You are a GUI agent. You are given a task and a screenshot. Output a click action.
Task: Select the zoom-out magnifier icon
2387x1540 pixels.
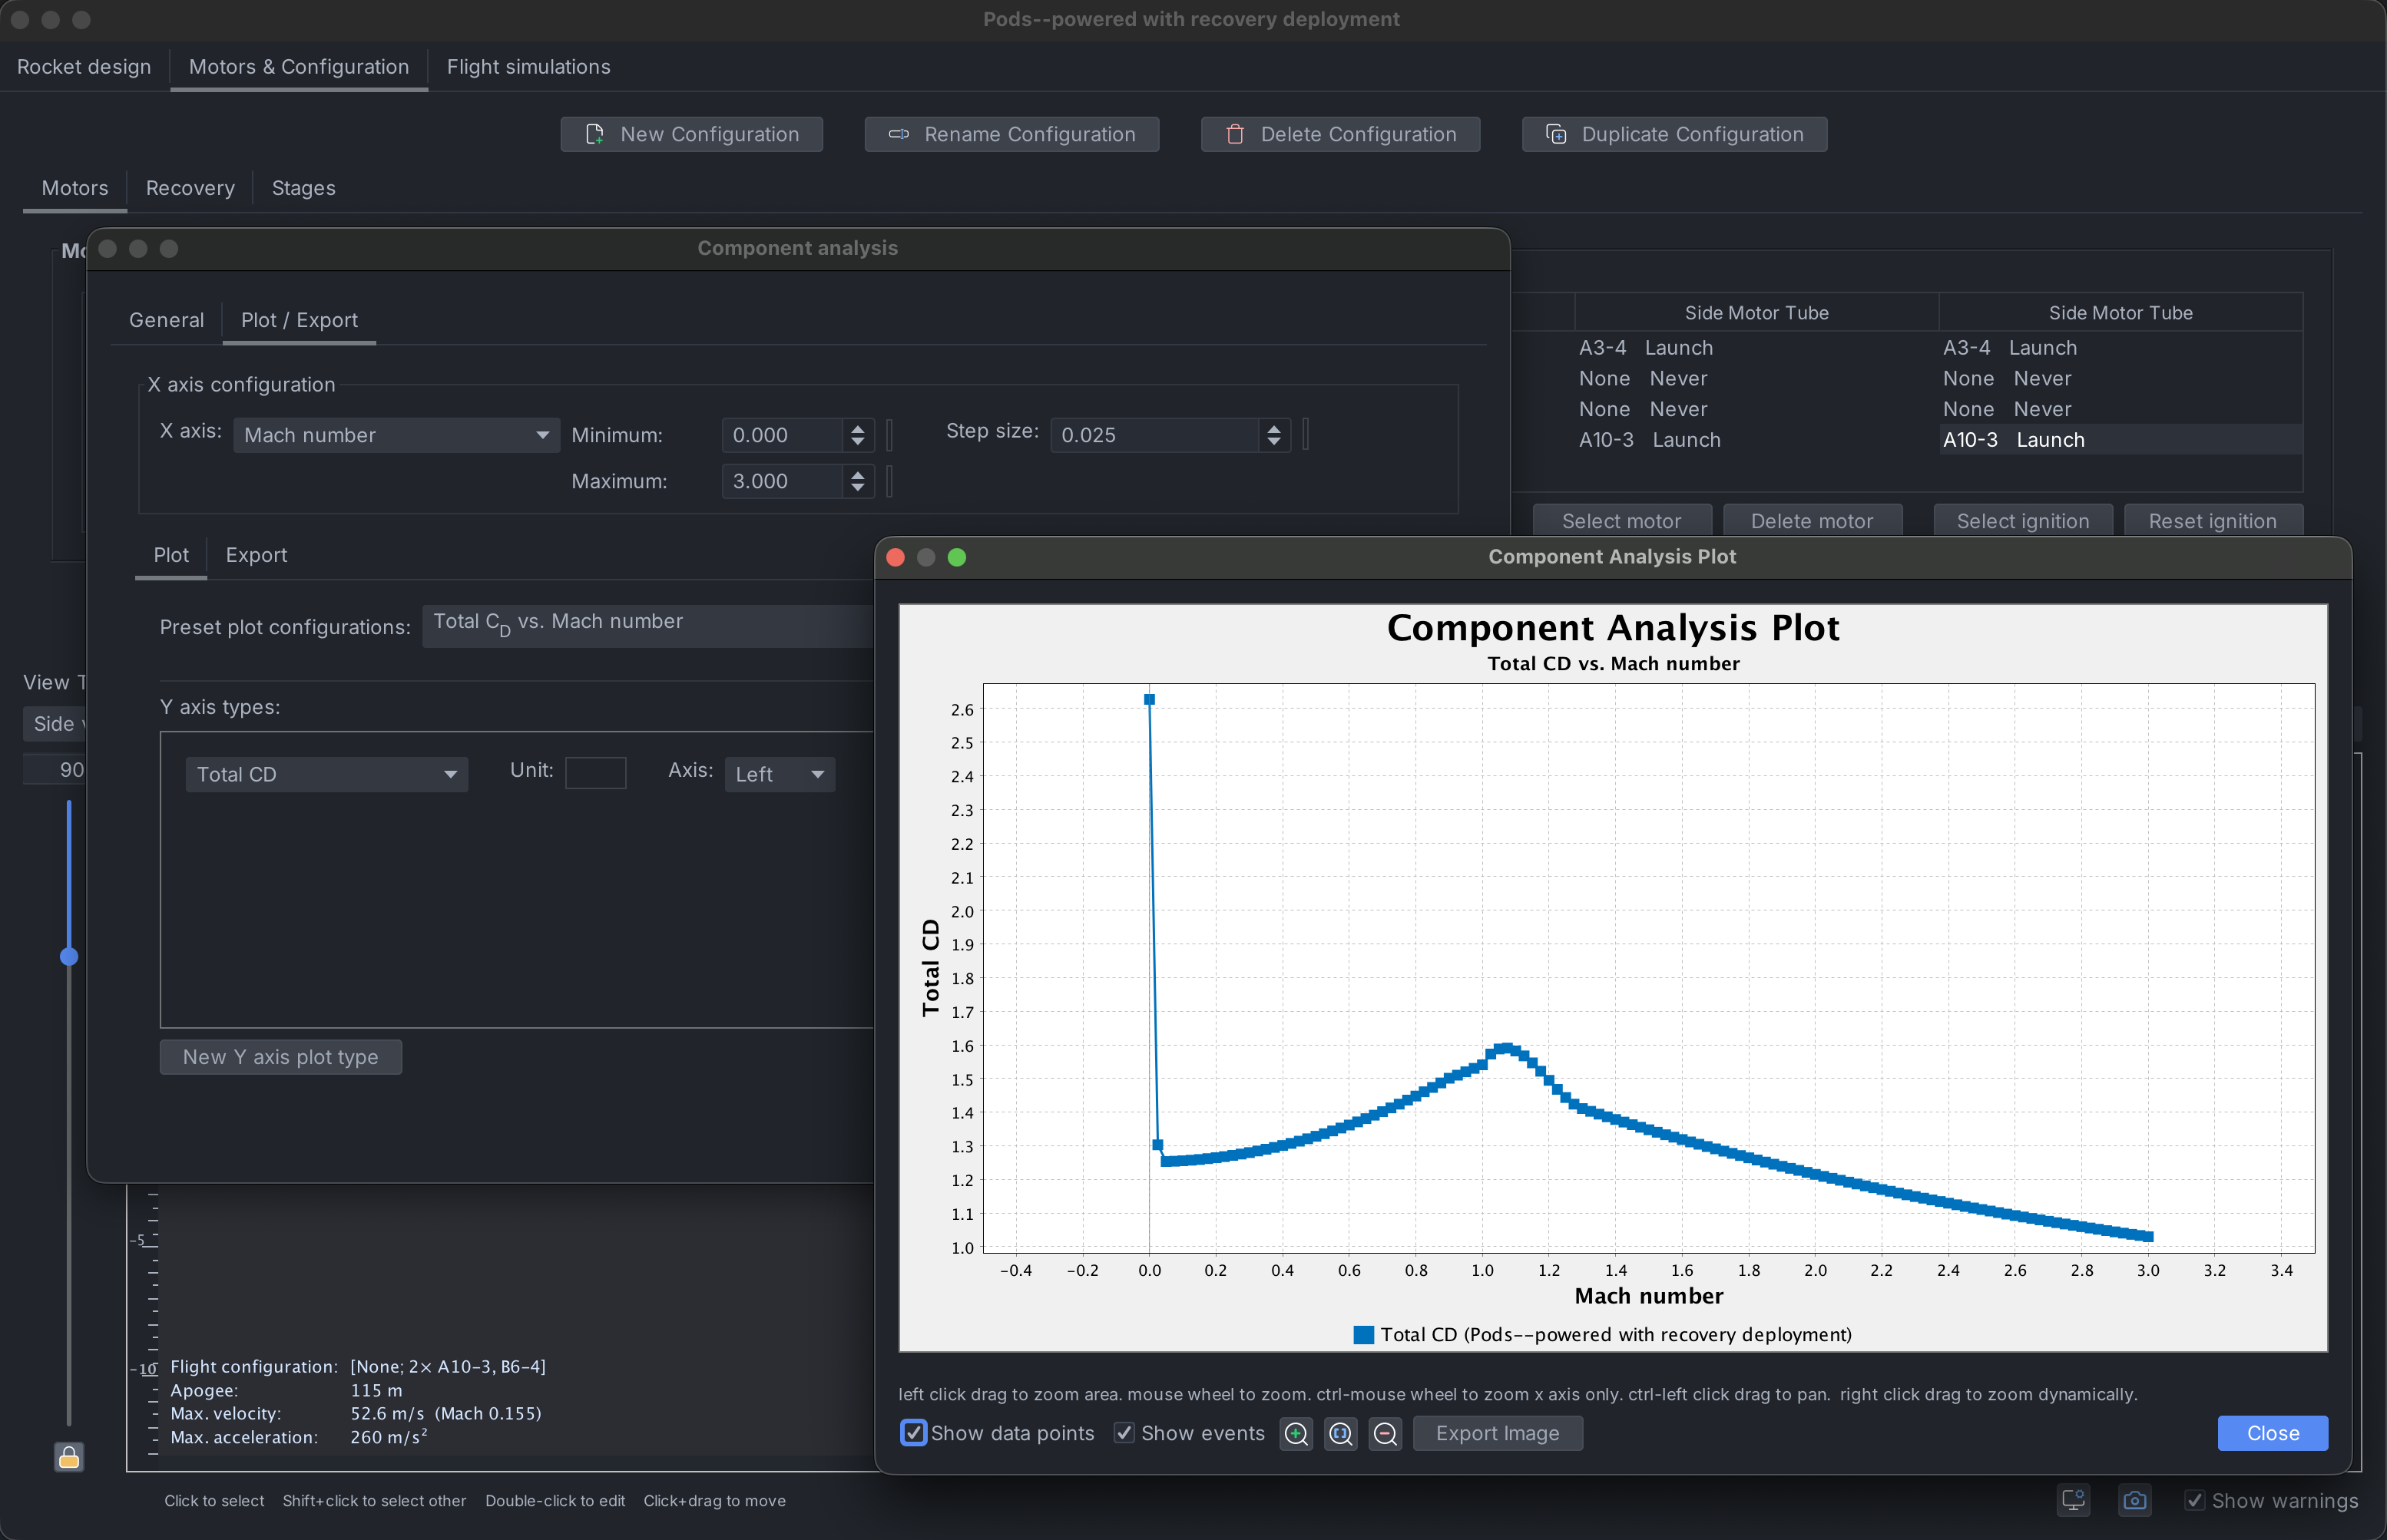point(1386,1433)
